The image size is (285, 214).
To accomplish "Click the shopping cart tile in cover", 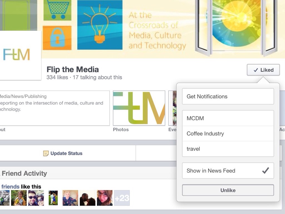I will click(x=57, y=10).
